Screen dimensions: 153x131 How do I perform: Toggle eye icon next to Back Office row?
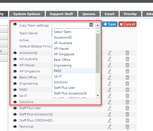click(15, 77)
